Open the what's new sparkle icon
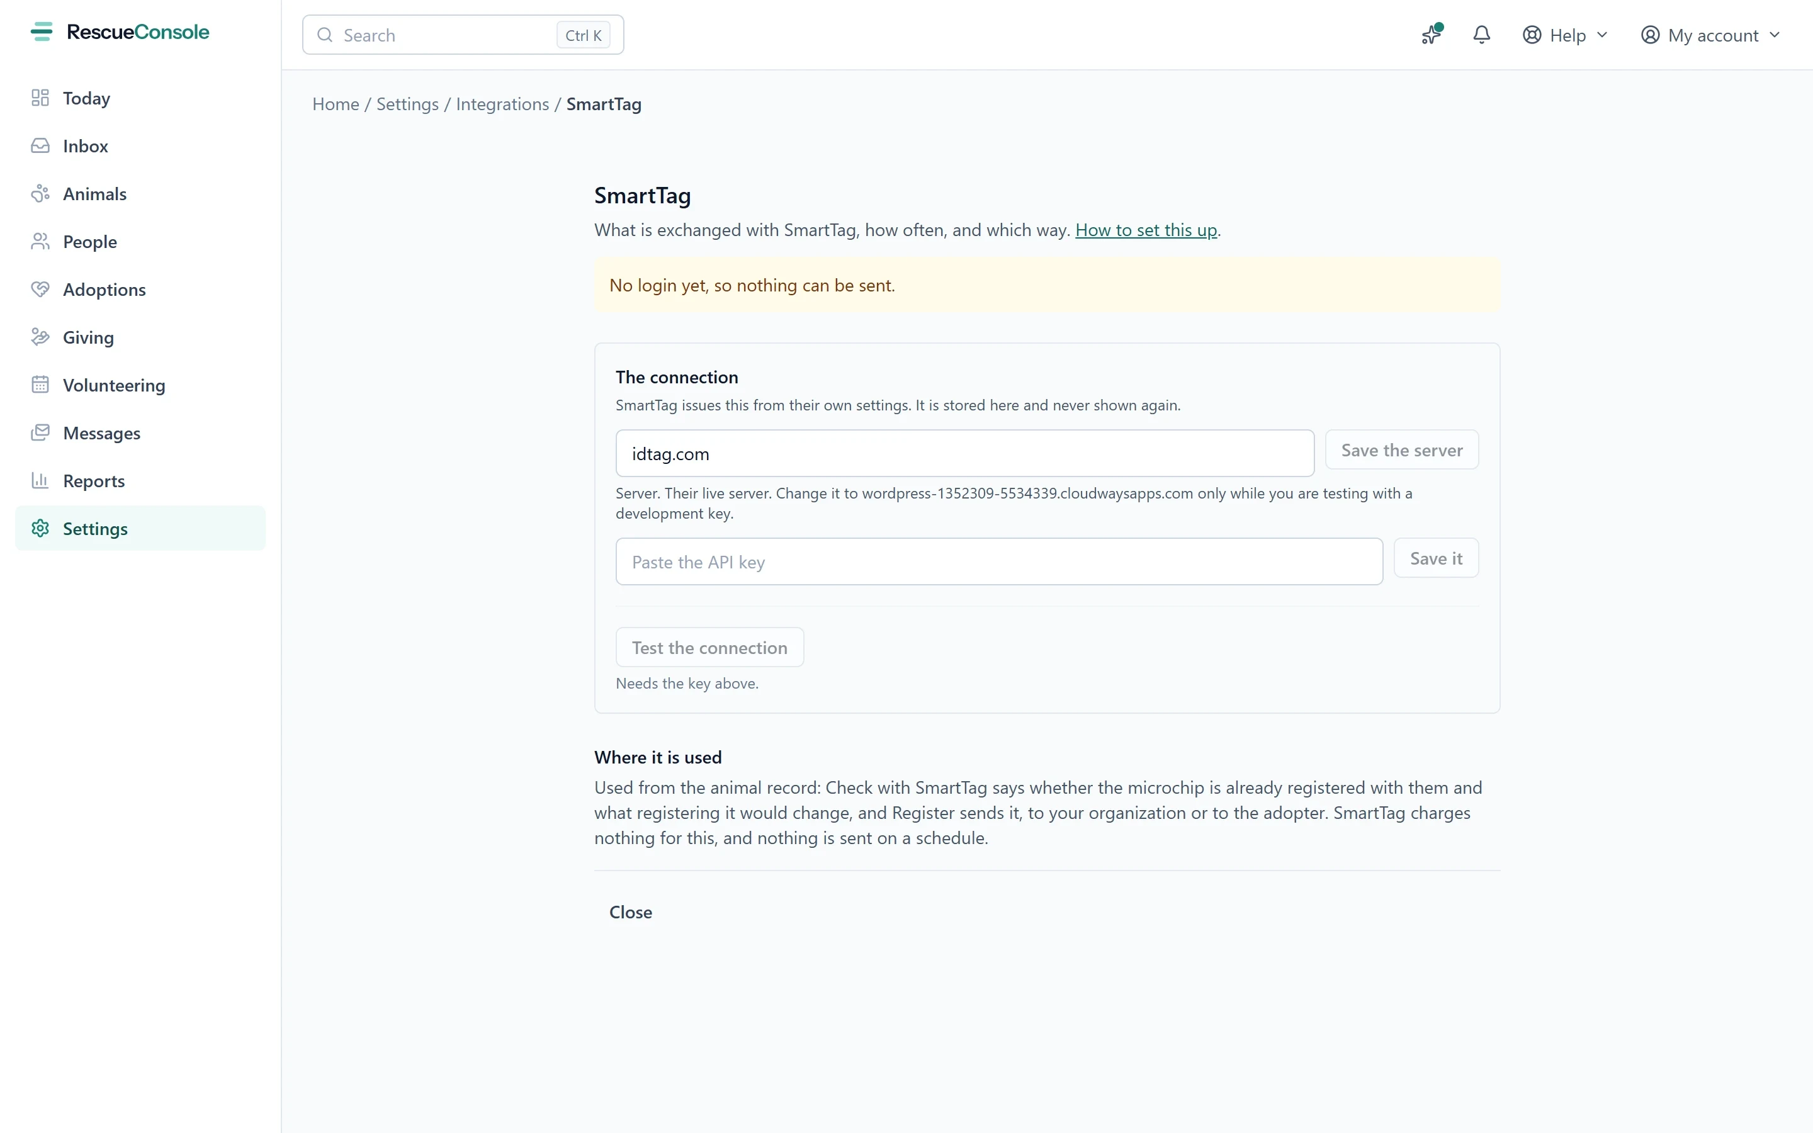Viewport: 1813px width, 1133px height. pos(1432,35)
